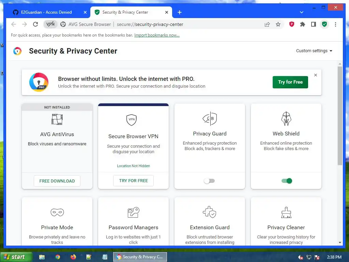Screen dimensions: 349x262
Task: Expand the Custom settings dropdown
Action: point(314,51)
